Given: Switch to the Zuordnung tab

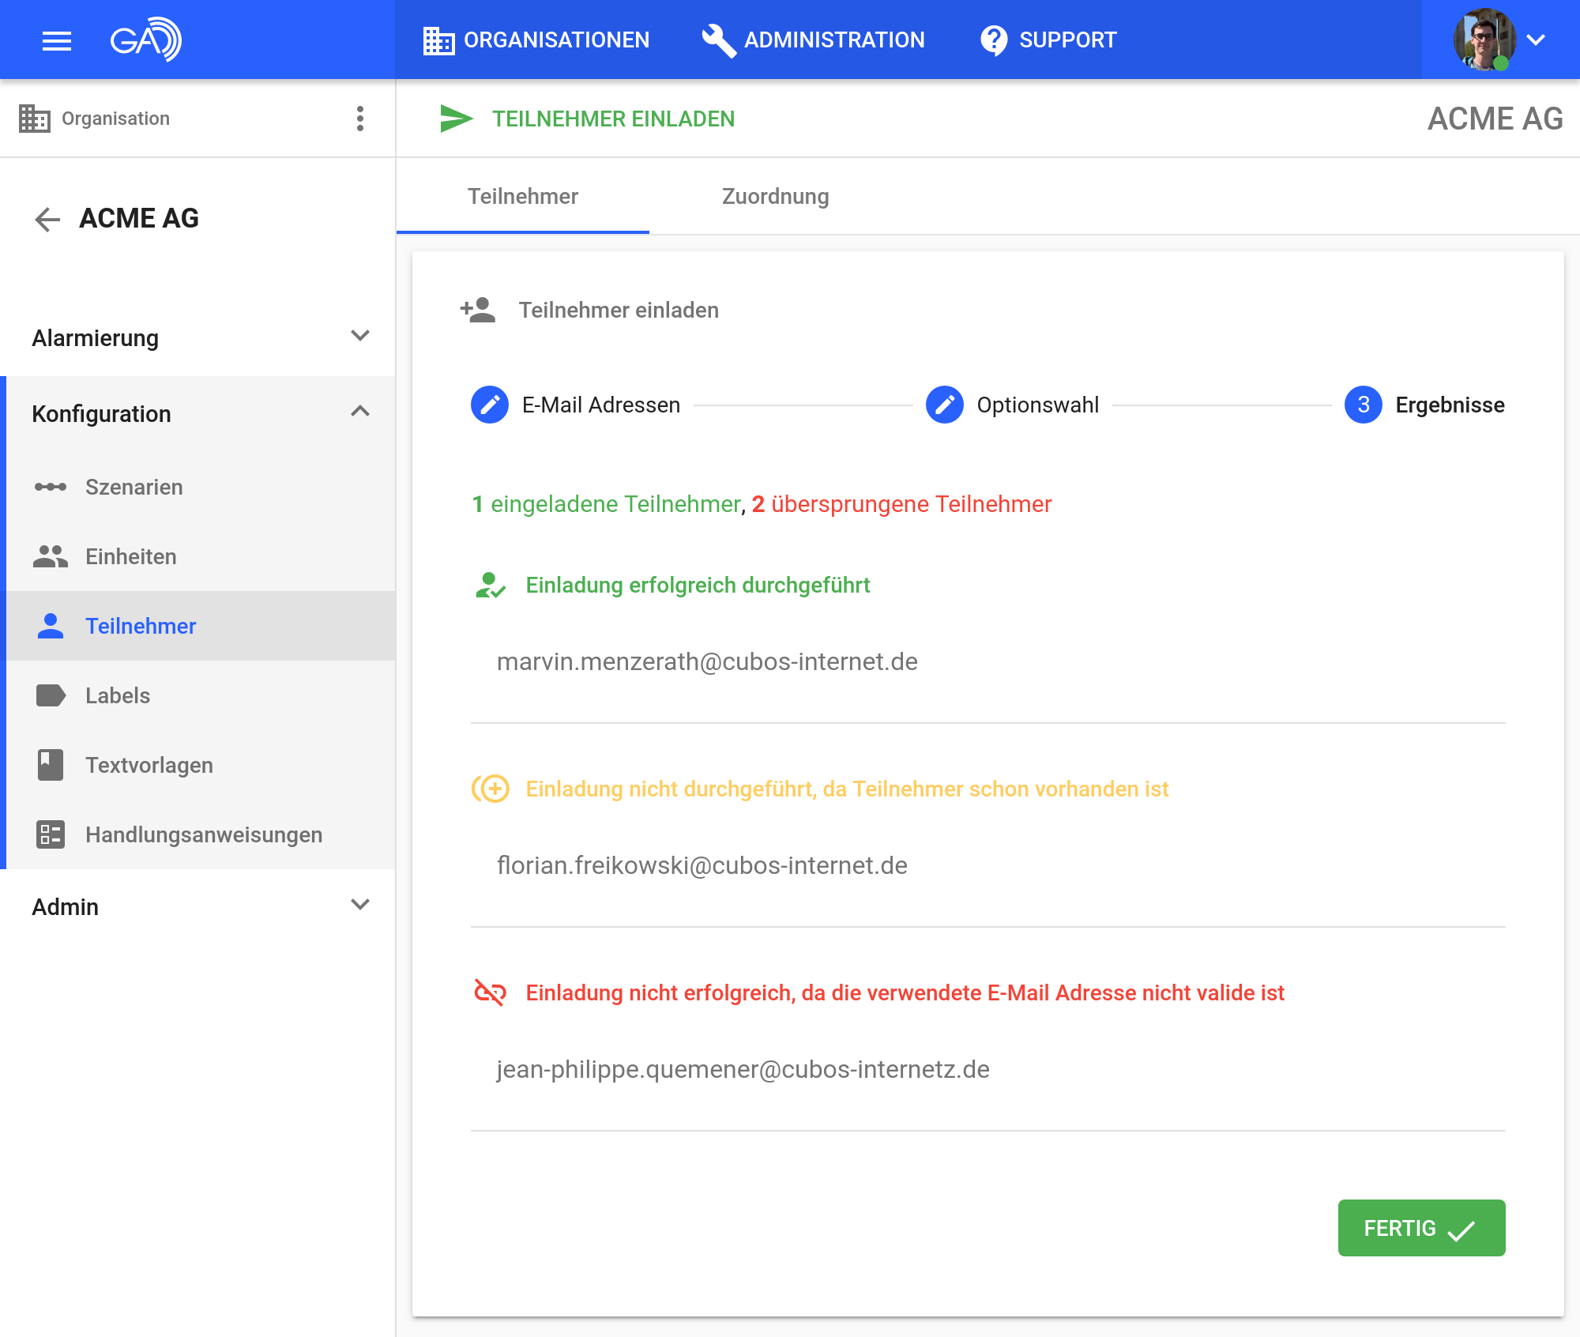Looking at the screenshot, I should pos(775,196).
